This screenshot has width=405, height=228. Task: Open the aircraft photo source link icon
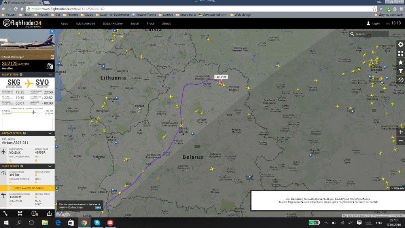click(x=52, y=57)
